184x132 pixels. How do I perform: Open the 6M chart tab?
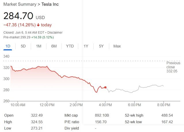point(54,46)
